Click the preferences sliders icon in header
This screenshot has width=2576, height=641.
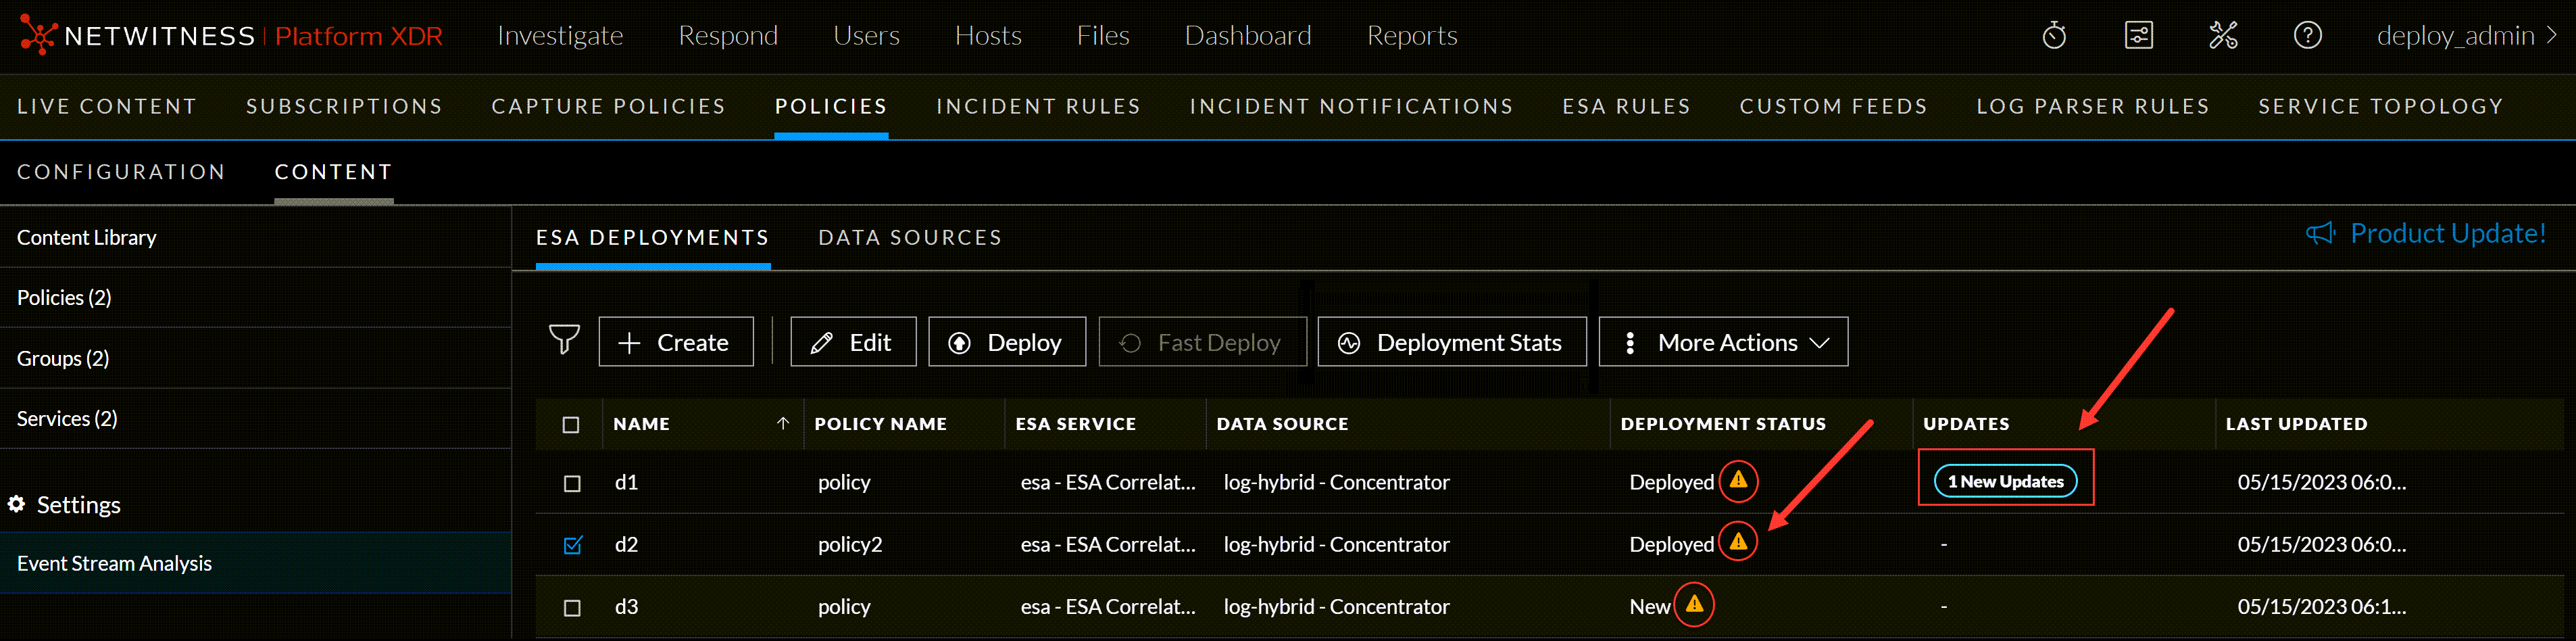point(2139,35)
